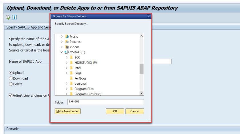The image size is (240, 134).
Task: Expand the HDBSTUDIO_RV folder node
Action: (67, 63)
